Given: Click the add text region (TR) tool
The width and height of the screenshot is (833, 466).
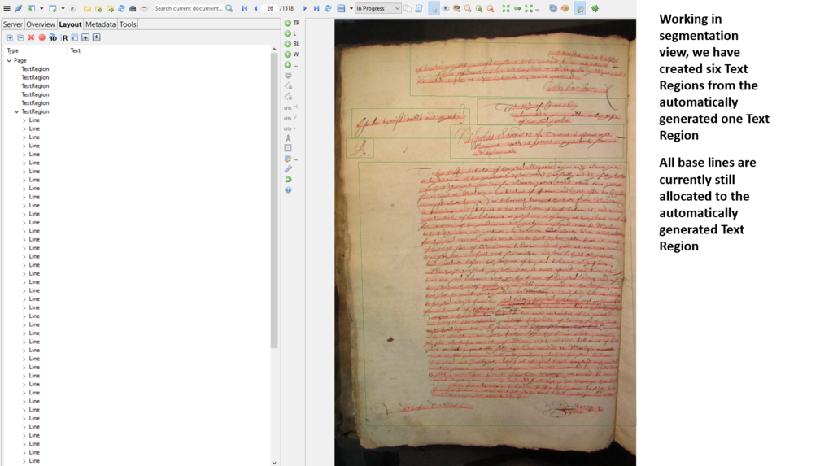Looking at the screenshot, I should 288,23.
